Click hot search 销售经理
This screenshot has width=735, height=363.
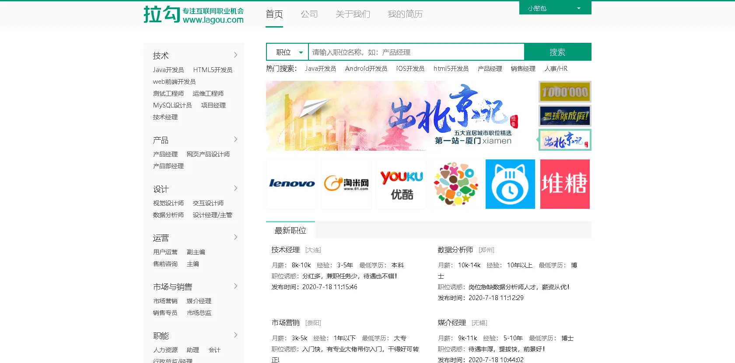click(x=523, y=69)
